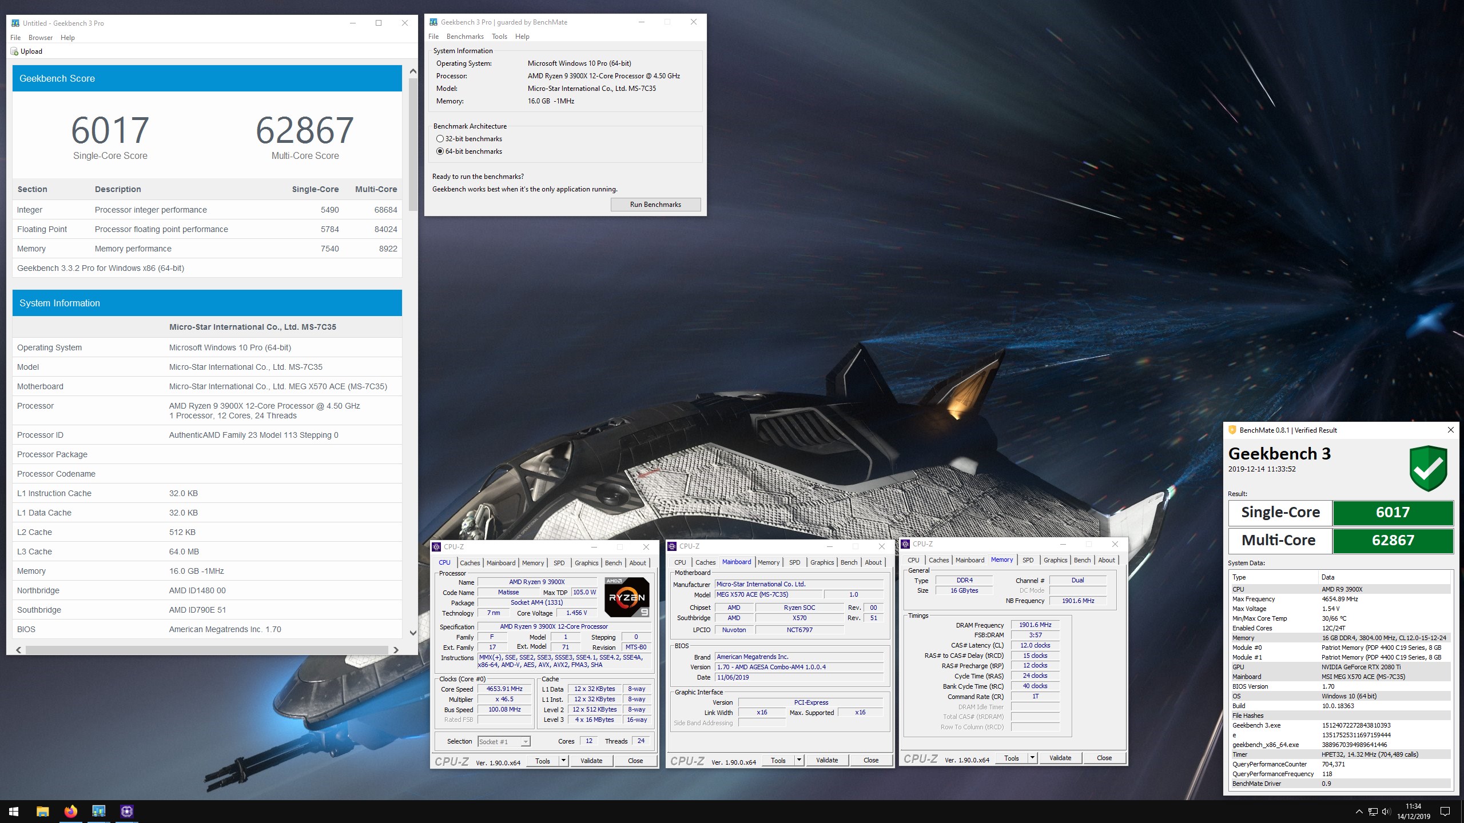Click horizontal scroll right arrow in Geekbench
The height and width of the screenshot is (823, 1464).
coord(395,650)
